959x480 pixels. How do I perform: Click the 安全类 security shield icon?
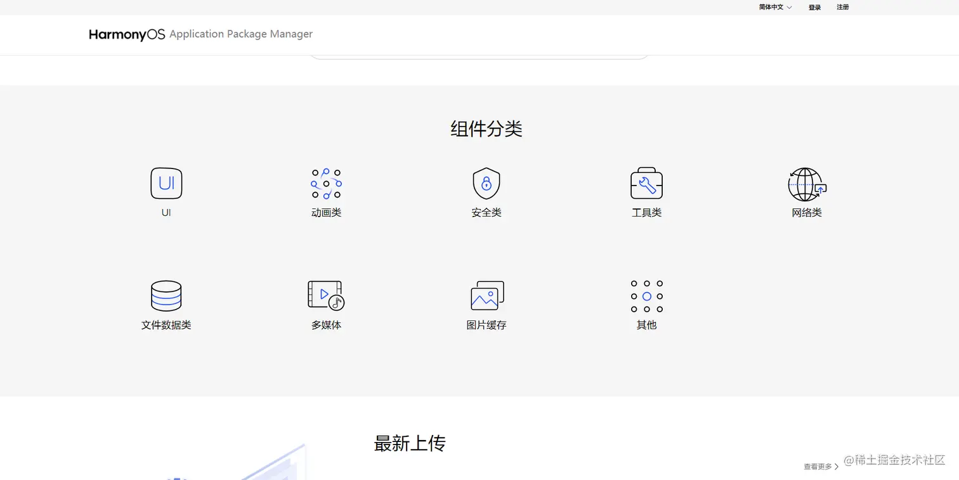pyautogui.click(x=486, y=184)
